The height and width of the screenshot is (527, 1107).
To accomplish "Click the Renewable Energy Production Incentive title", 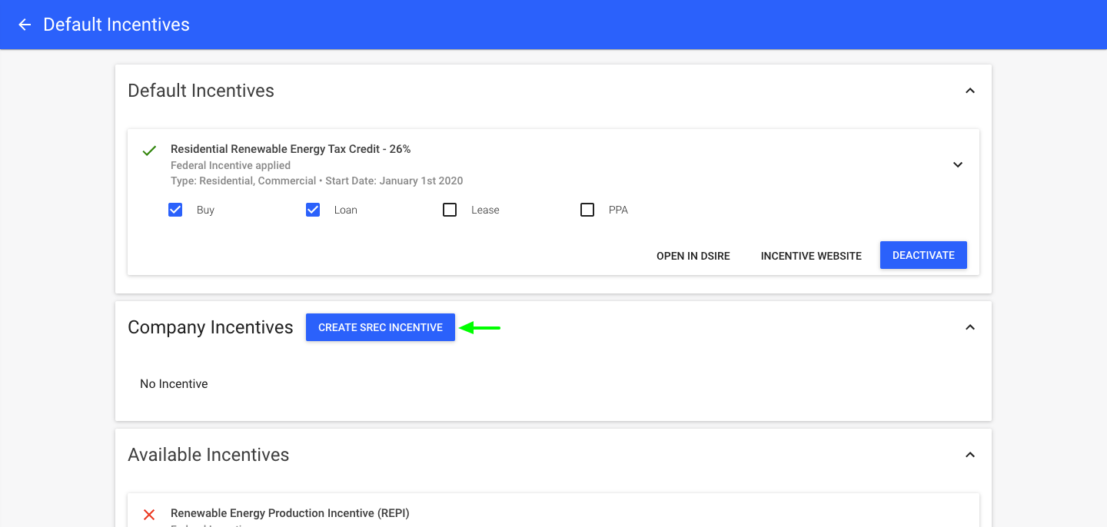I will pos(290,512).
